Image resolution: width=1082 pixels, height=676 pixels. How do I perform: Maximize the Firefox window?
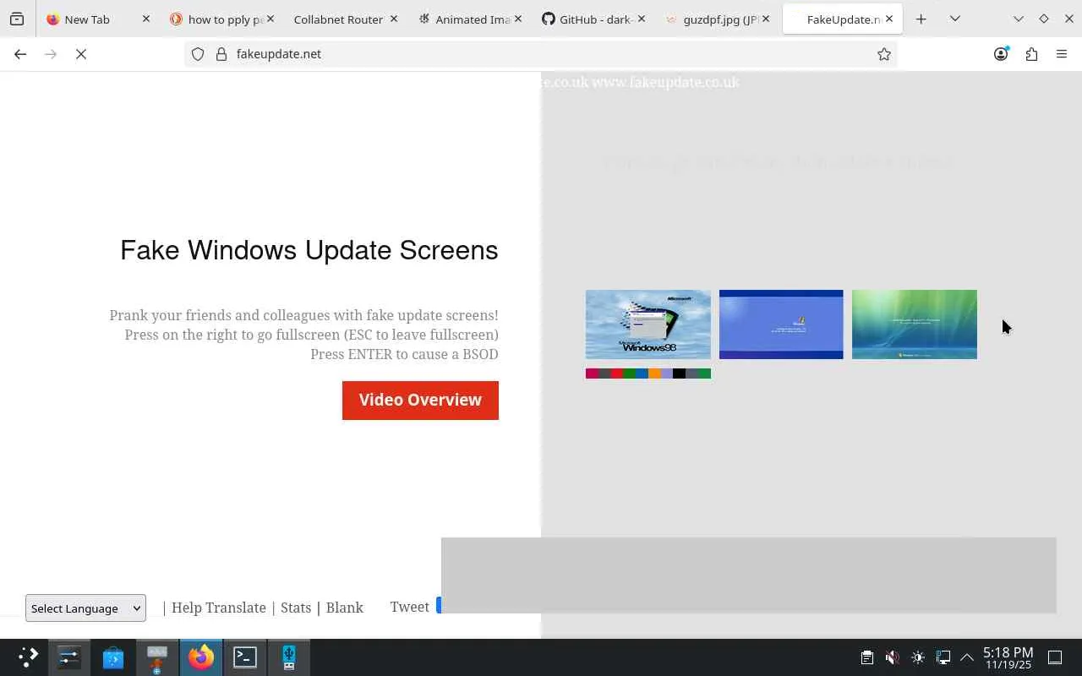(x=1044, y=19)
